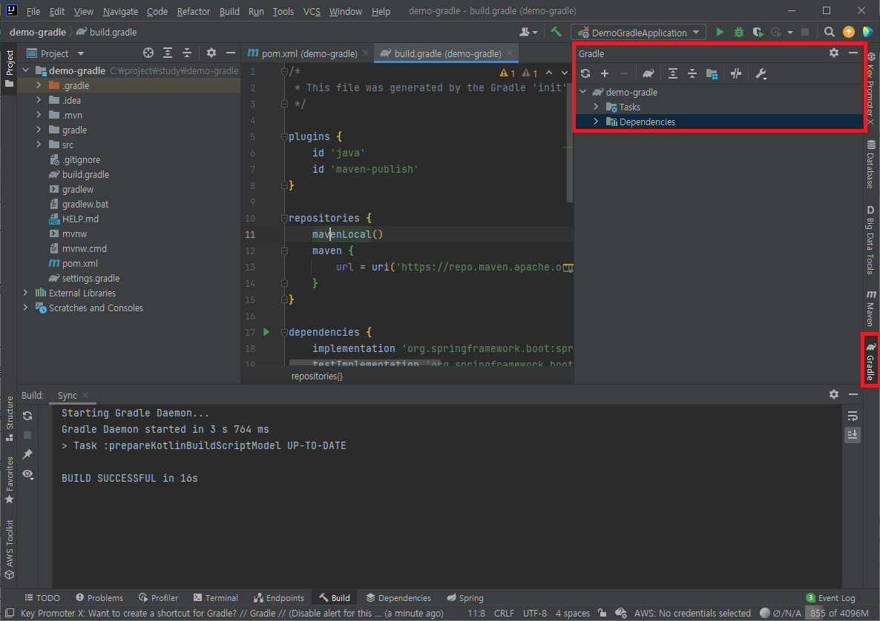Rerun sync in Build panel
Viewport: 880px width, 621px height.
27,416
